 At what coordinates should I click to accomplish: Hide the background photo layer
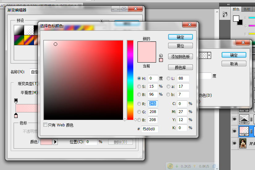click(234, 143)
